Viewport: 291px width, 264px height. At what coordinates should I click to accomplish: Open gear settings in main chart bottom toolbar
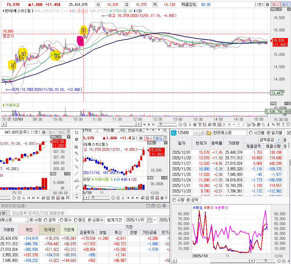pos(195,125)
